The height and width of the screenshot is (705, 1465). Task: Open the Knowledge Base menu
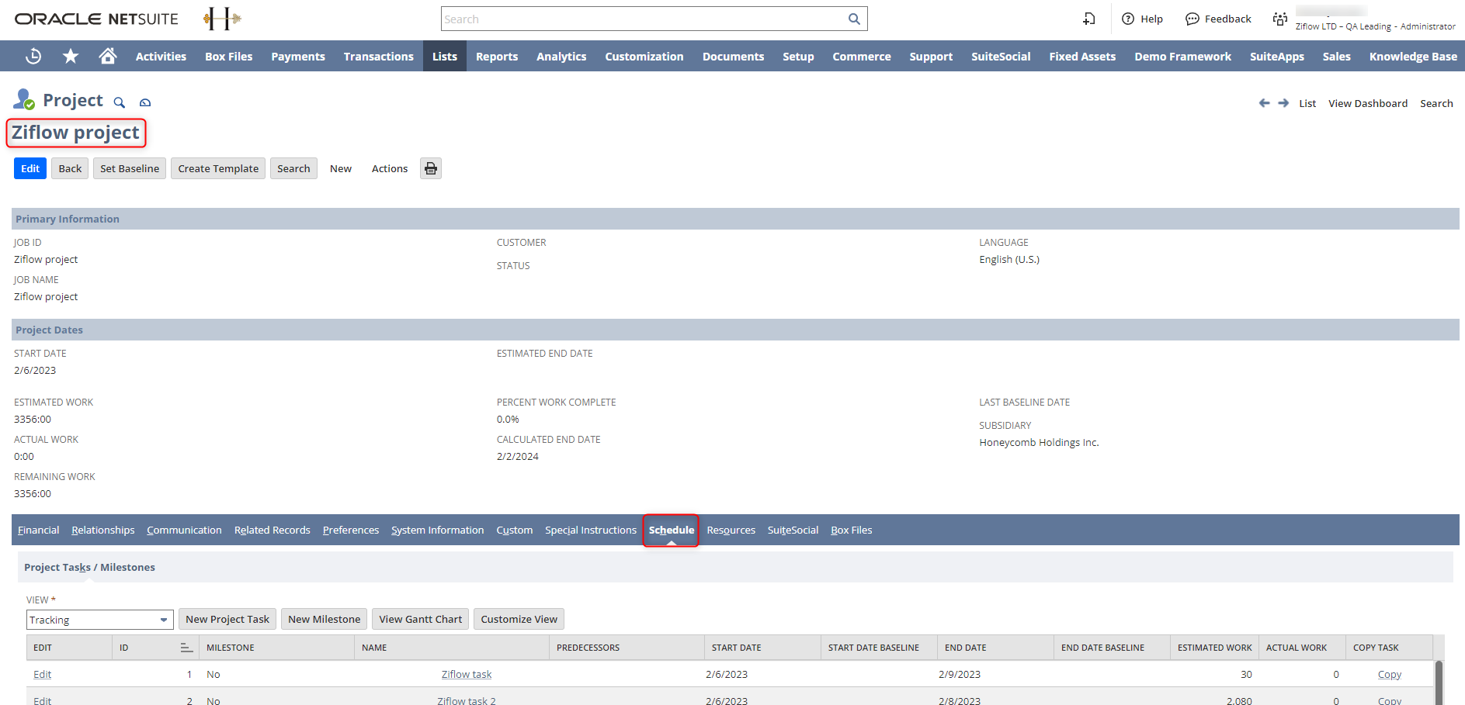(x=1413, y=56)
